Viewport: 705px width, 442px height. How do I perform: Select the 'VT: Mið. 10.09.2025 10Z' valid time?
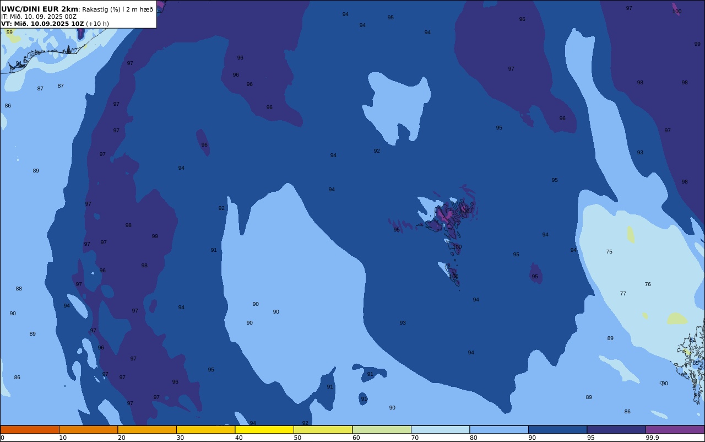coord(42,24)
